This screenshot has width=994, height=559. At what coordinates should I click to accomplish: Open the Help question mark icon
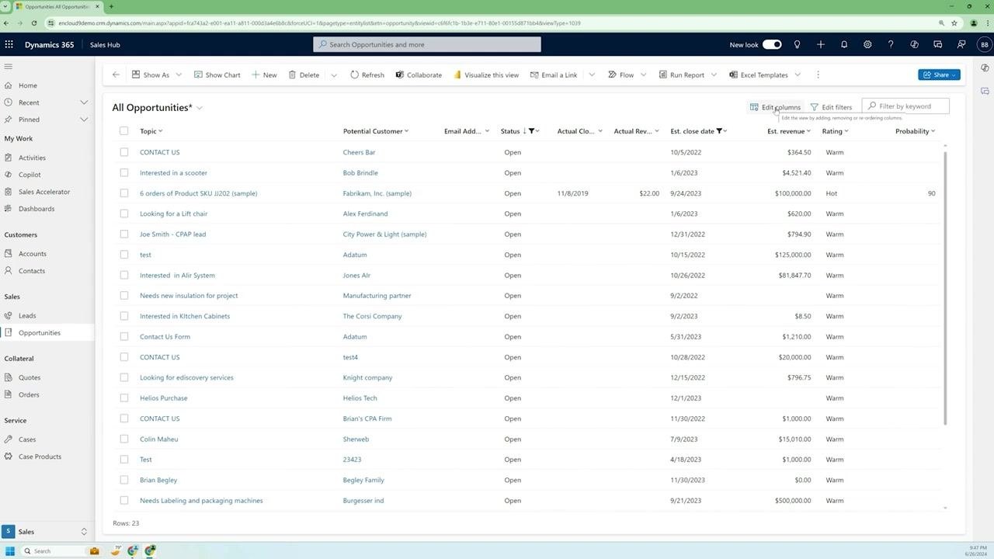point(891,44)
